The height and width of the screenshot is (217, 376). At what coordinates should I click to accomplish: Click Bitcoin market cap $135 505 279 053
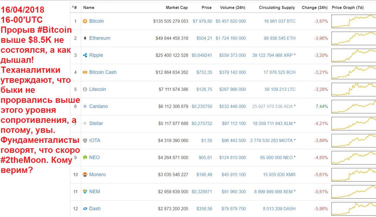(x=171, y=21)
